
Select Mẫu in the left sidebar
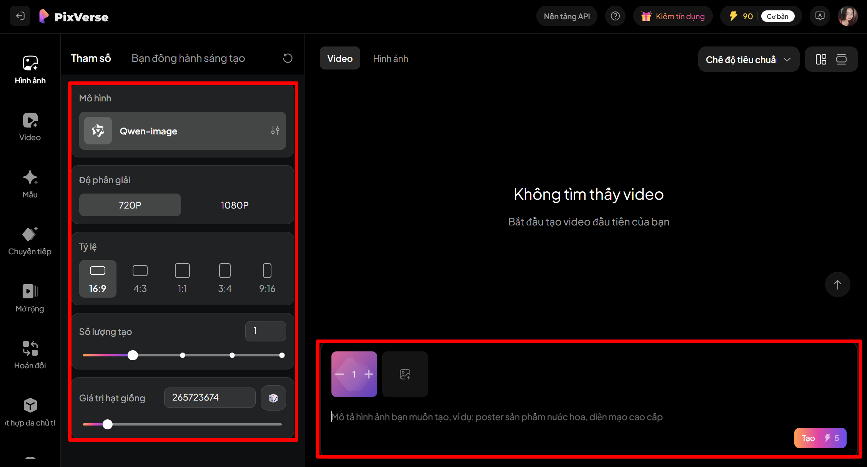(x=30, y=184)
